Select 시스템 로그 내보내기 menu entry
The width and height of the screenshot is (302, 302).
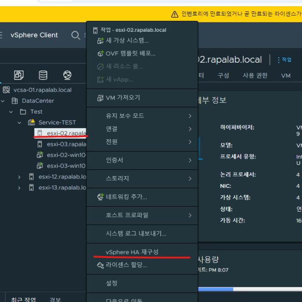click(142, 233)
